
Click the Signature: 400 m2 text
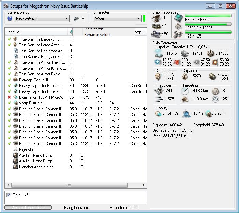[x=167, y=125]
